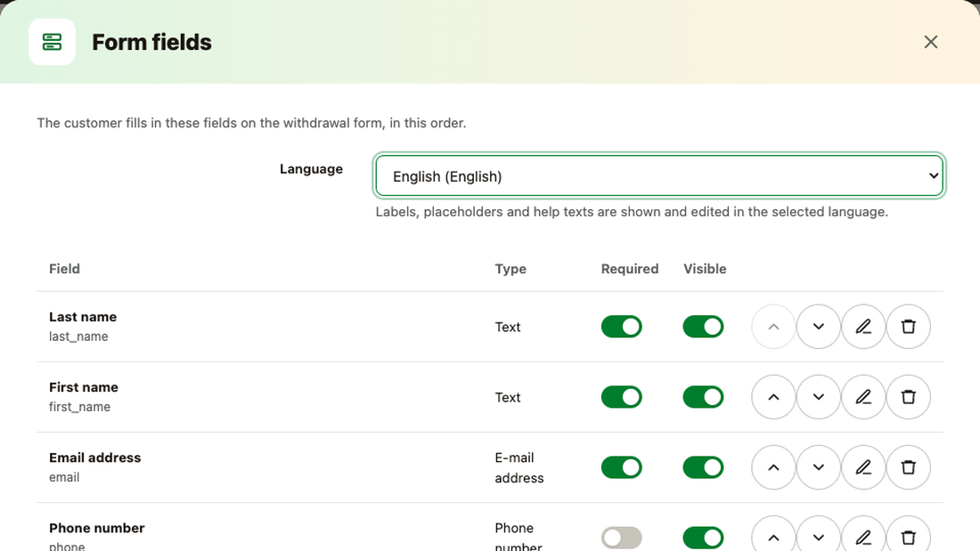Click the 'last_name' field key text

point(78,336)
